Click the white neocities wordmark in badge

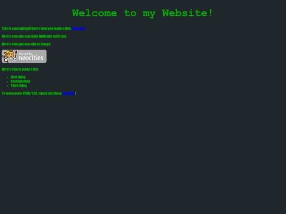31,58
